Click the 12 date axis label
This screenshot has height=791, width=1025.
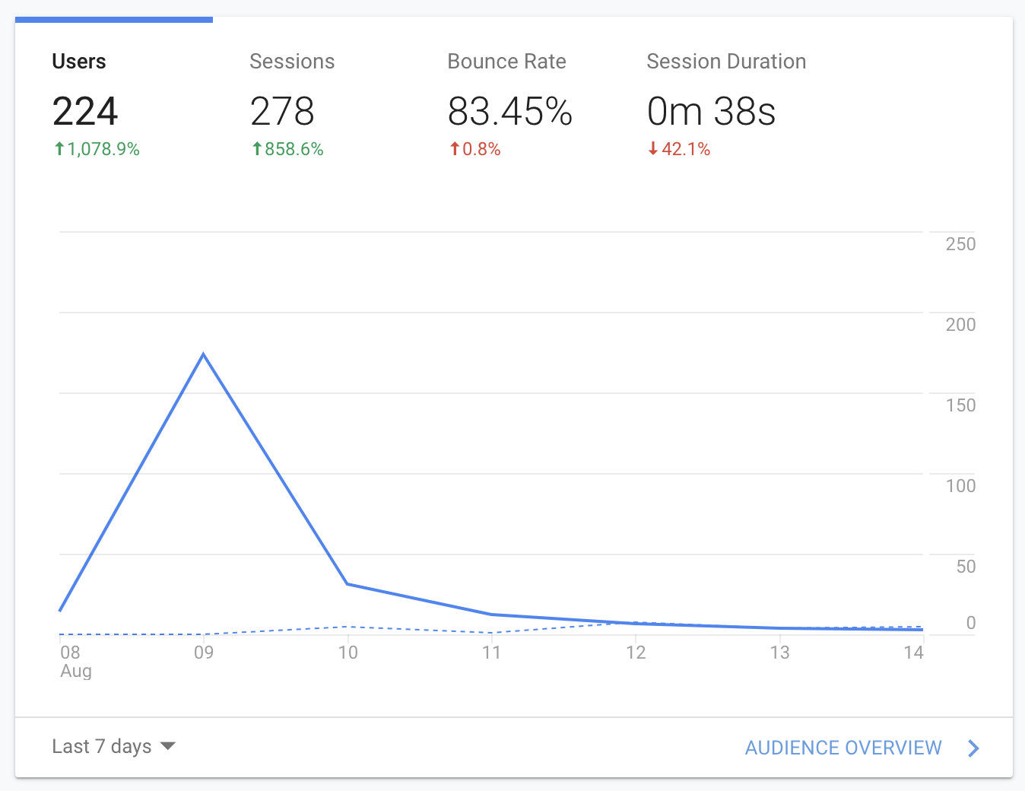coord(636,653)
